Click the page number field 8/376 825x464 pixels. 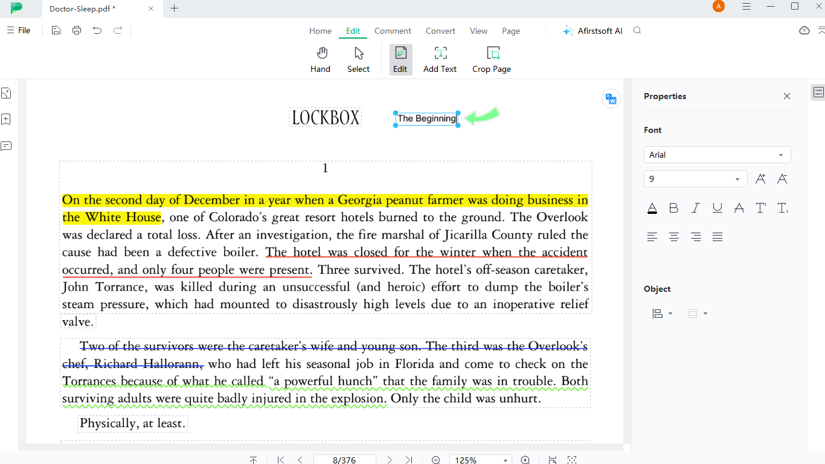(x=344, y=460)
